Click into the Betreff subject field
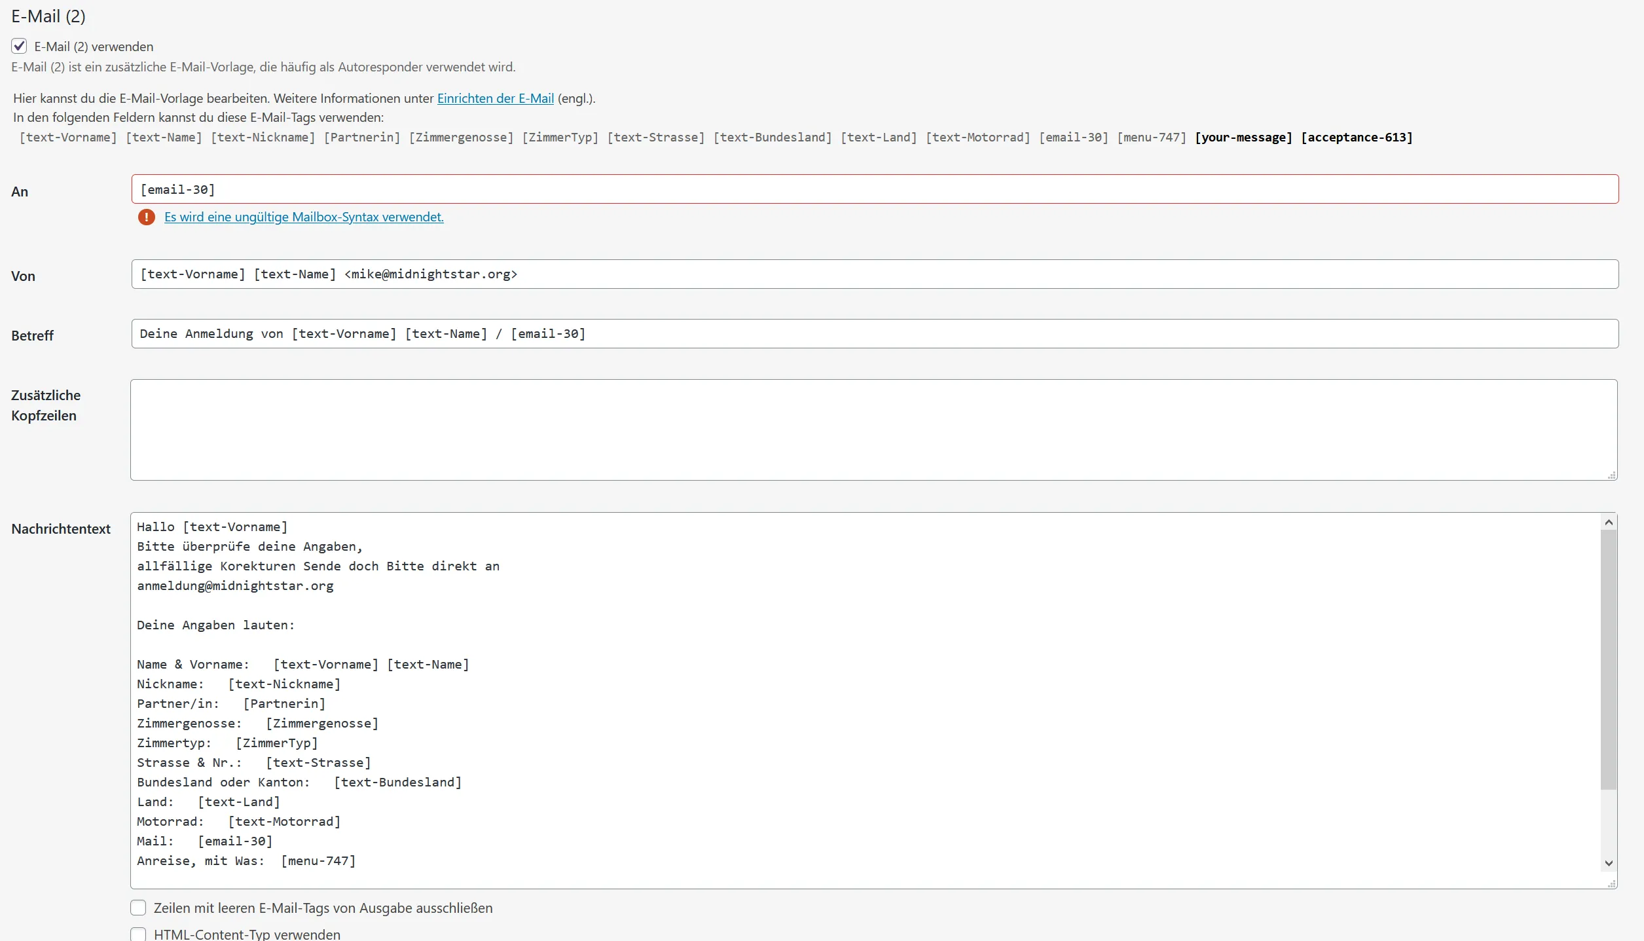Viewport: 1644px width, 941px height. coord(875,333)
